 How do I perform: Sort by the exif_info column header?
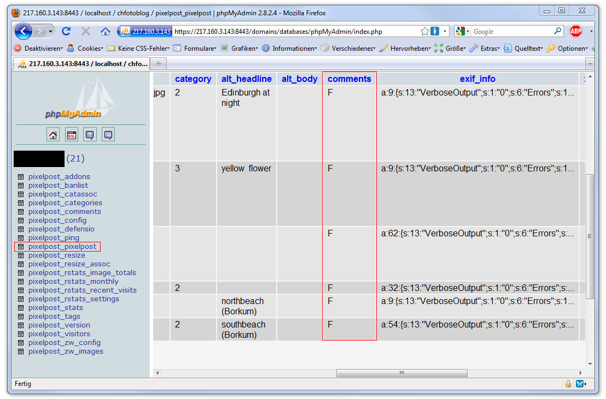[x=477, y=79]
